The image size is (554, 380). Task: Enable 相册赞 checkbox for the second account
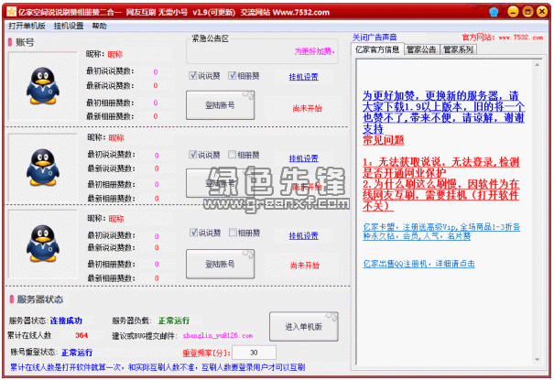coord(233,154)
